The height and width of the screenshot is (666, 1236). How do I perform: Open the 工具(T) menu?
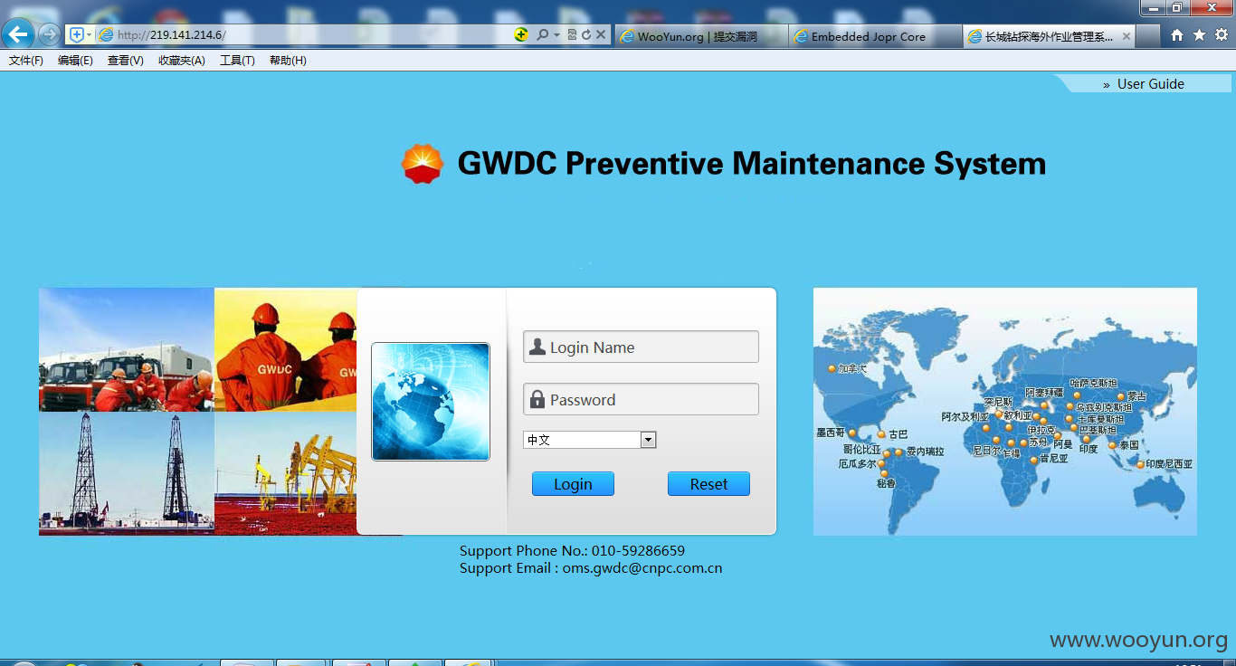pos(237,61)
